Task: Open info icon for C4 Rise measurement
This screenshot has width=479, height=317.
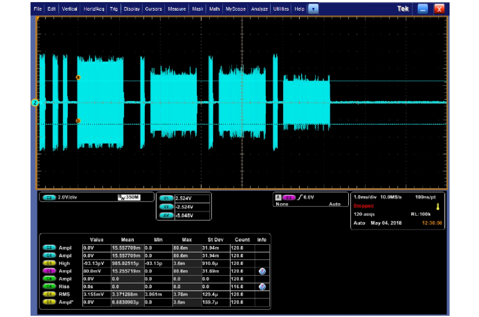Action: 262,287
